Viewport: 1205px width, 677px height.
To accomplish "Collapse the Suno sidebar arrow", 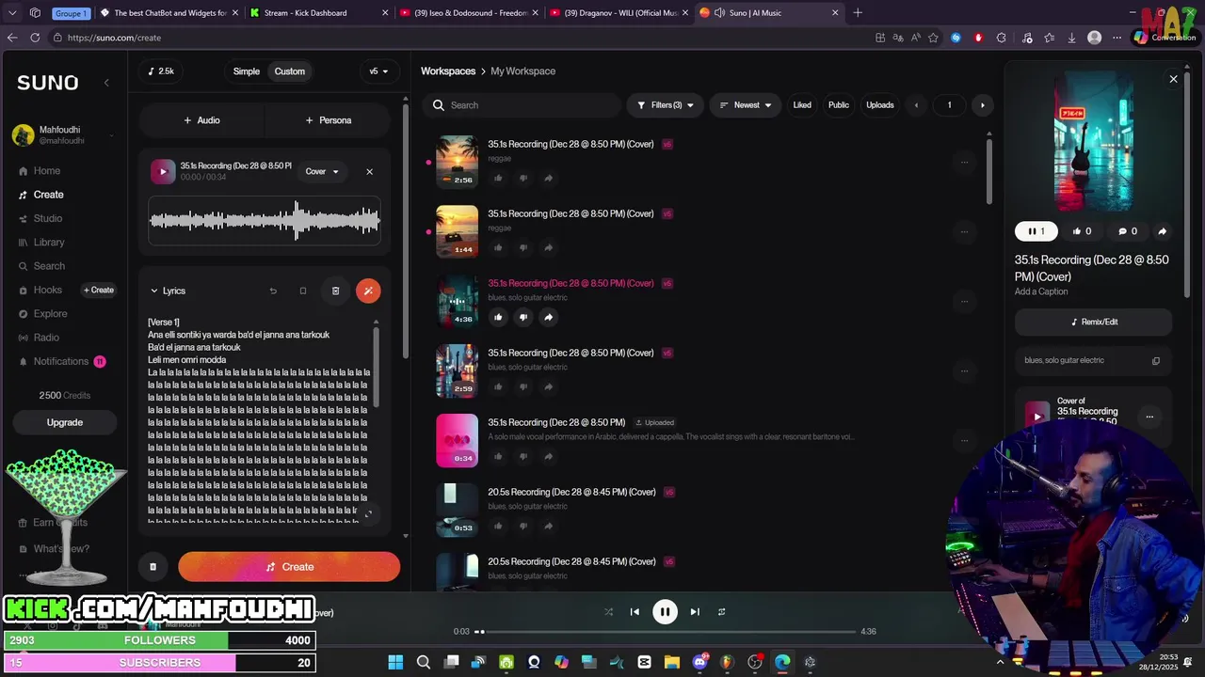I will point(106,83).
